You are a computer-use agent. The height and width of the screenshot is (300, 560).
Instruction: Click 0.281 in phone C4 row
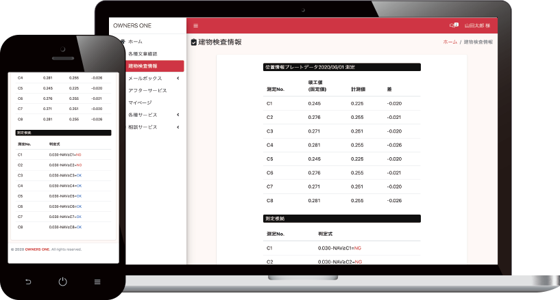coord(47,78)
